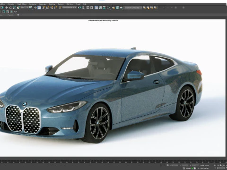
Task: Click the third teal icon in second toolbar row
Action: pyautogui.click(x=11, y=12)
